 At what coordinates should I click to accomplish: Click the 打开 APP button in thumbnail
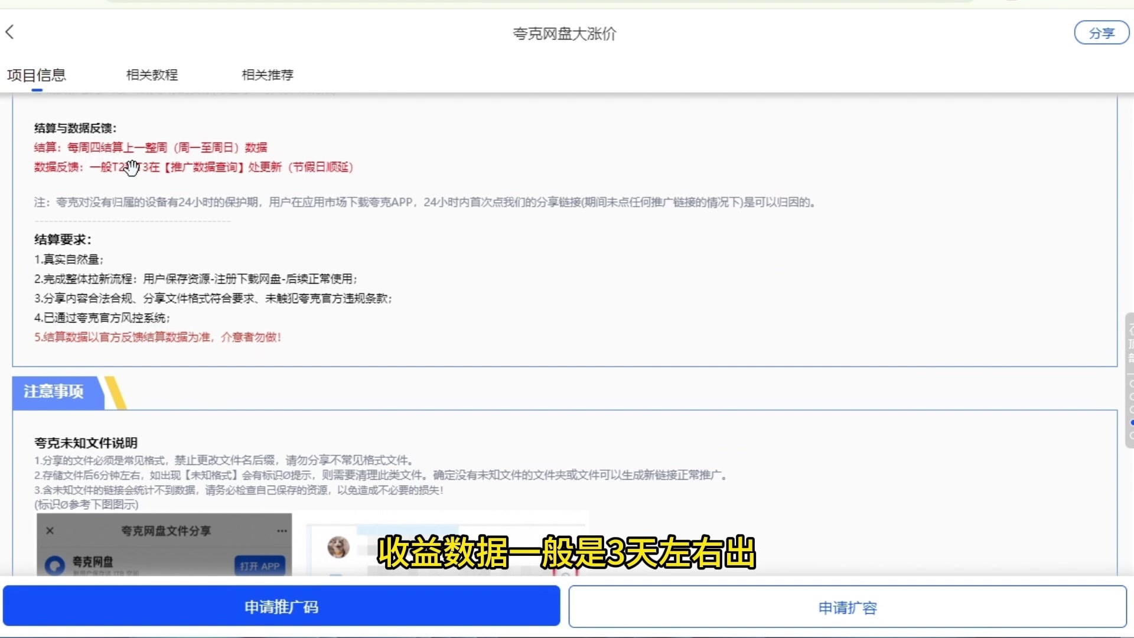pos(260,565)
